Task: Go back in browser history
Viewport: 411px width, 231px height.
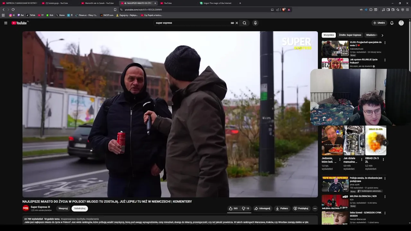Action: [4, 10]
